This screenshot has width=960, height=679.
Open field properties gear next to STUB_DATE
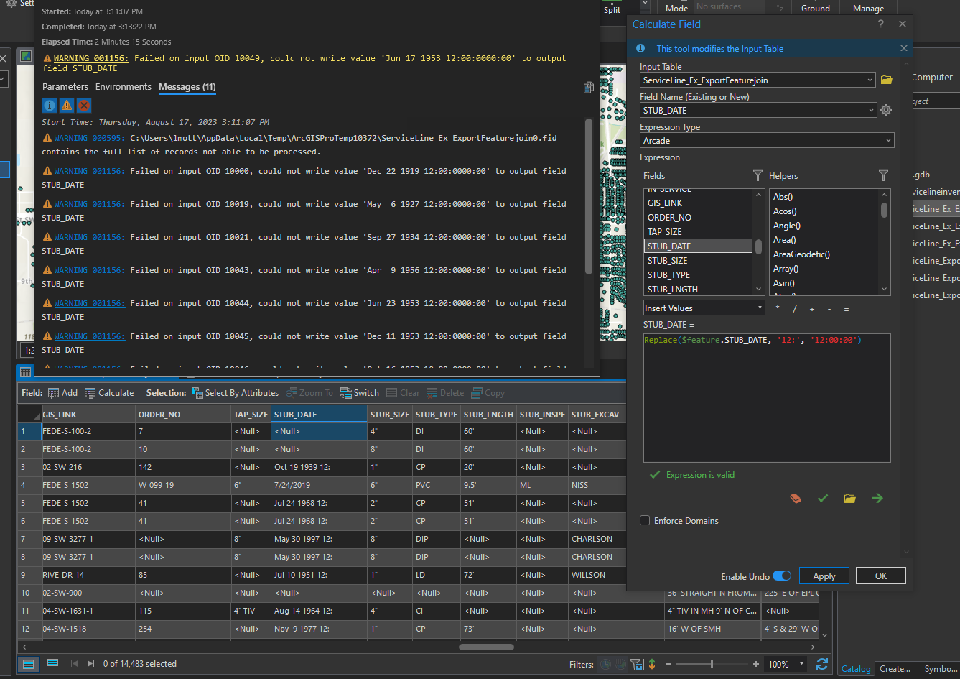(x=886, y=111)
